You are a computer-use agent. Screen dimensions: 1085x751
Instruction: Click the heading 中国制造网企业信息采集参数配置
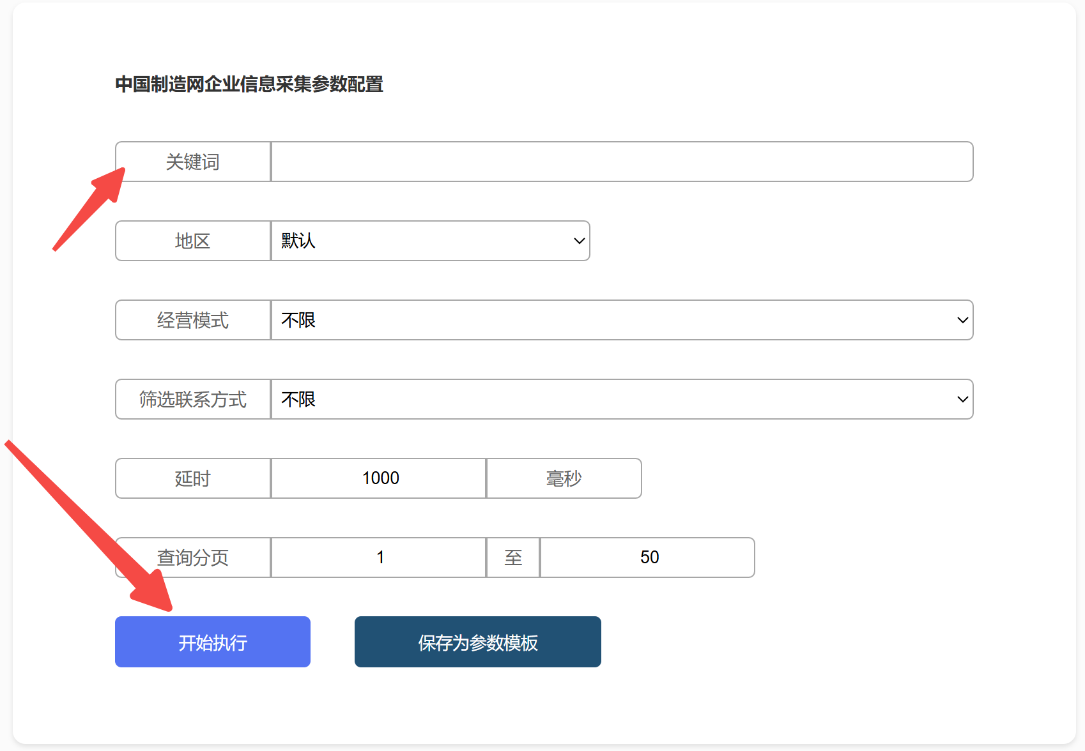coord(249,84)
